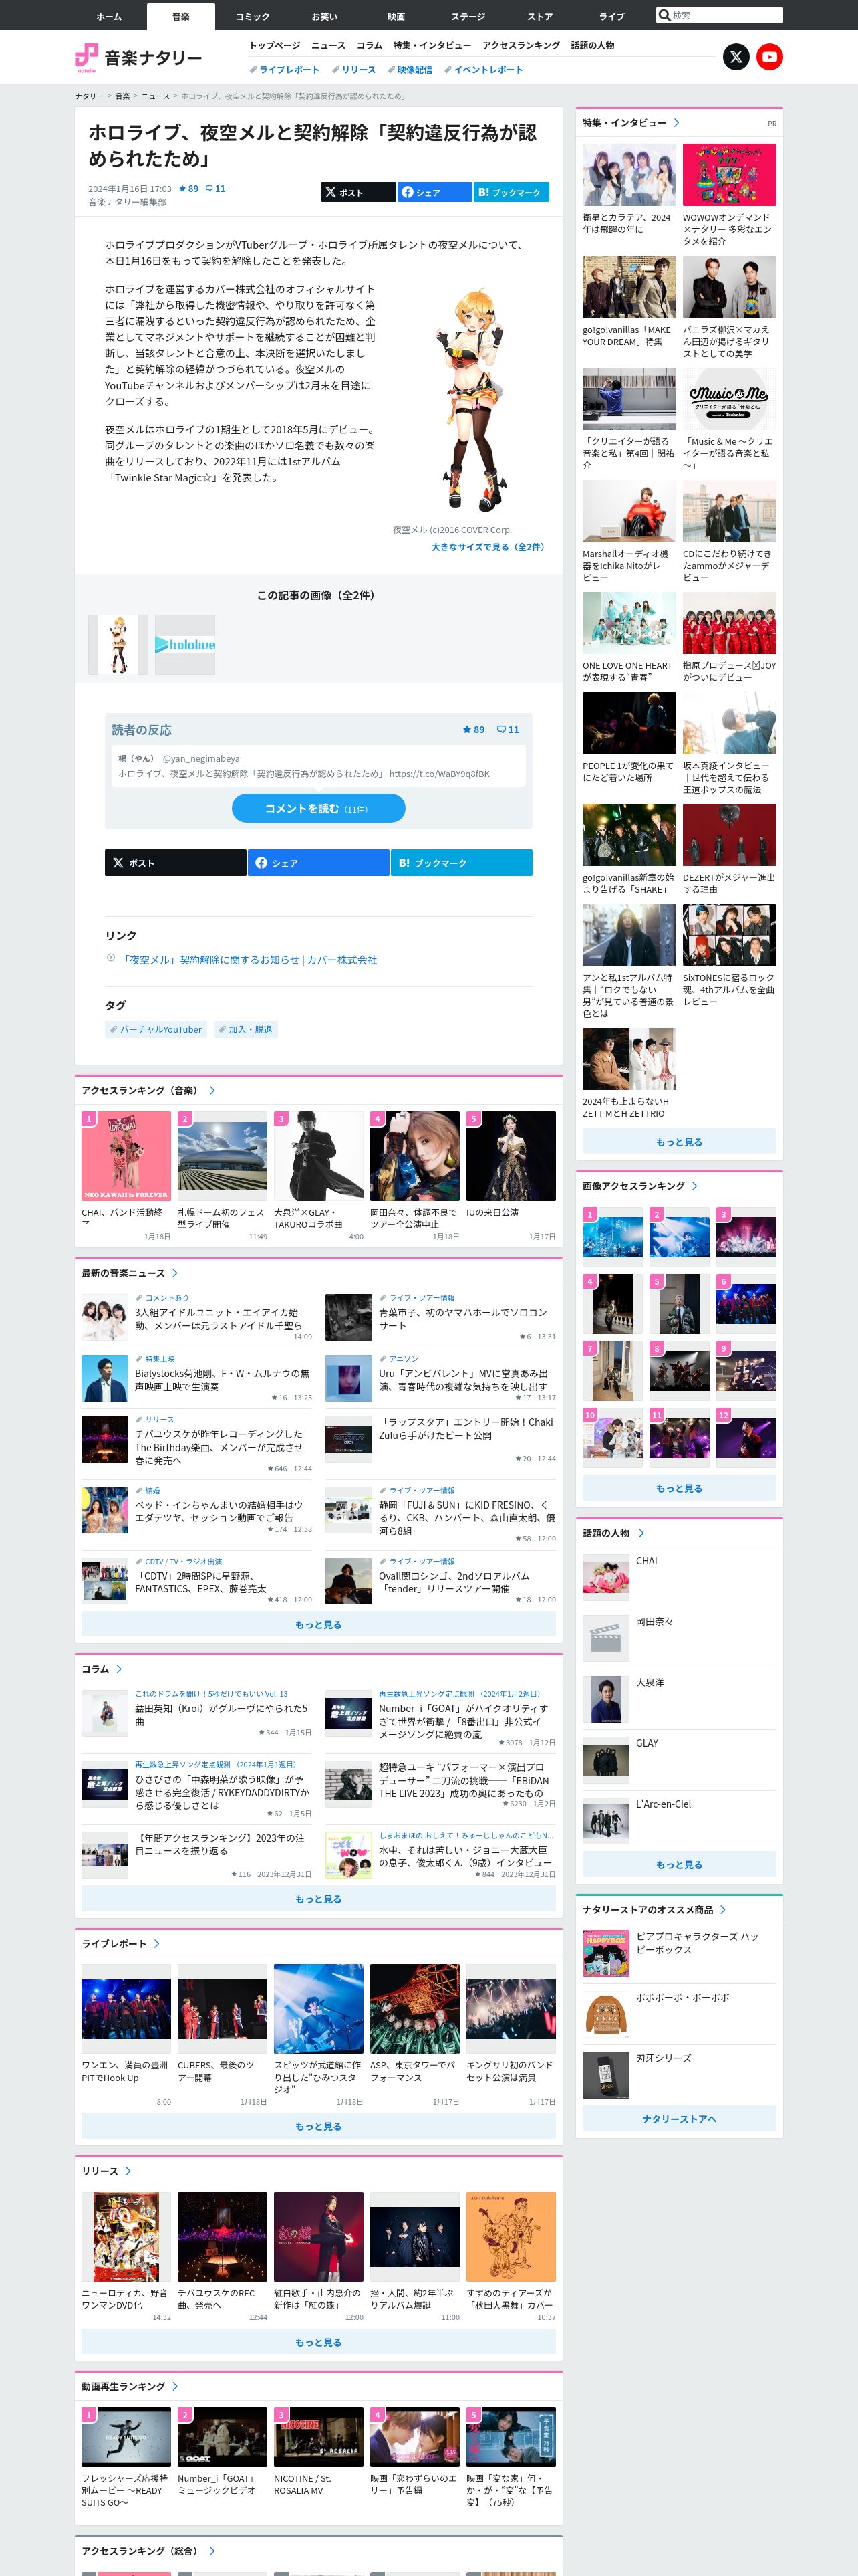This screenshot has height=2576, width=858.
Task: Click もっと見る under 最新の音楽ニュース
Action: coord(319,1625)
